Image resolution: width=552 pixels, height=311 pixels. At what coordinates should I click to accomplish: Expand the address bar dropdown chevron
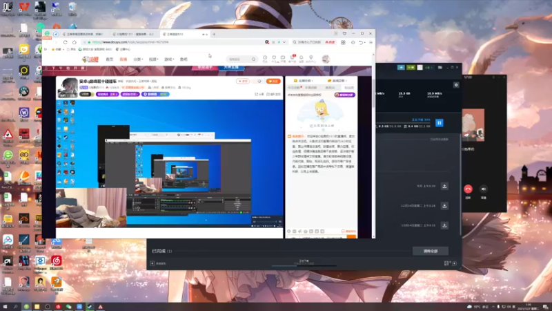[x=284, y=42]
